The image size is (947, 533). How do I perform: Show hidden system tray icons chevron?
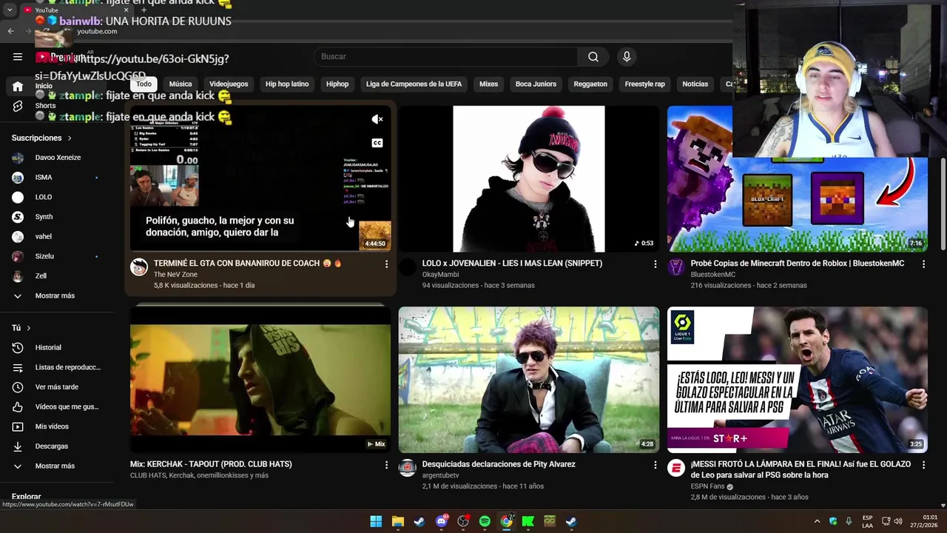pyautogui.click(x=817, y=521)
